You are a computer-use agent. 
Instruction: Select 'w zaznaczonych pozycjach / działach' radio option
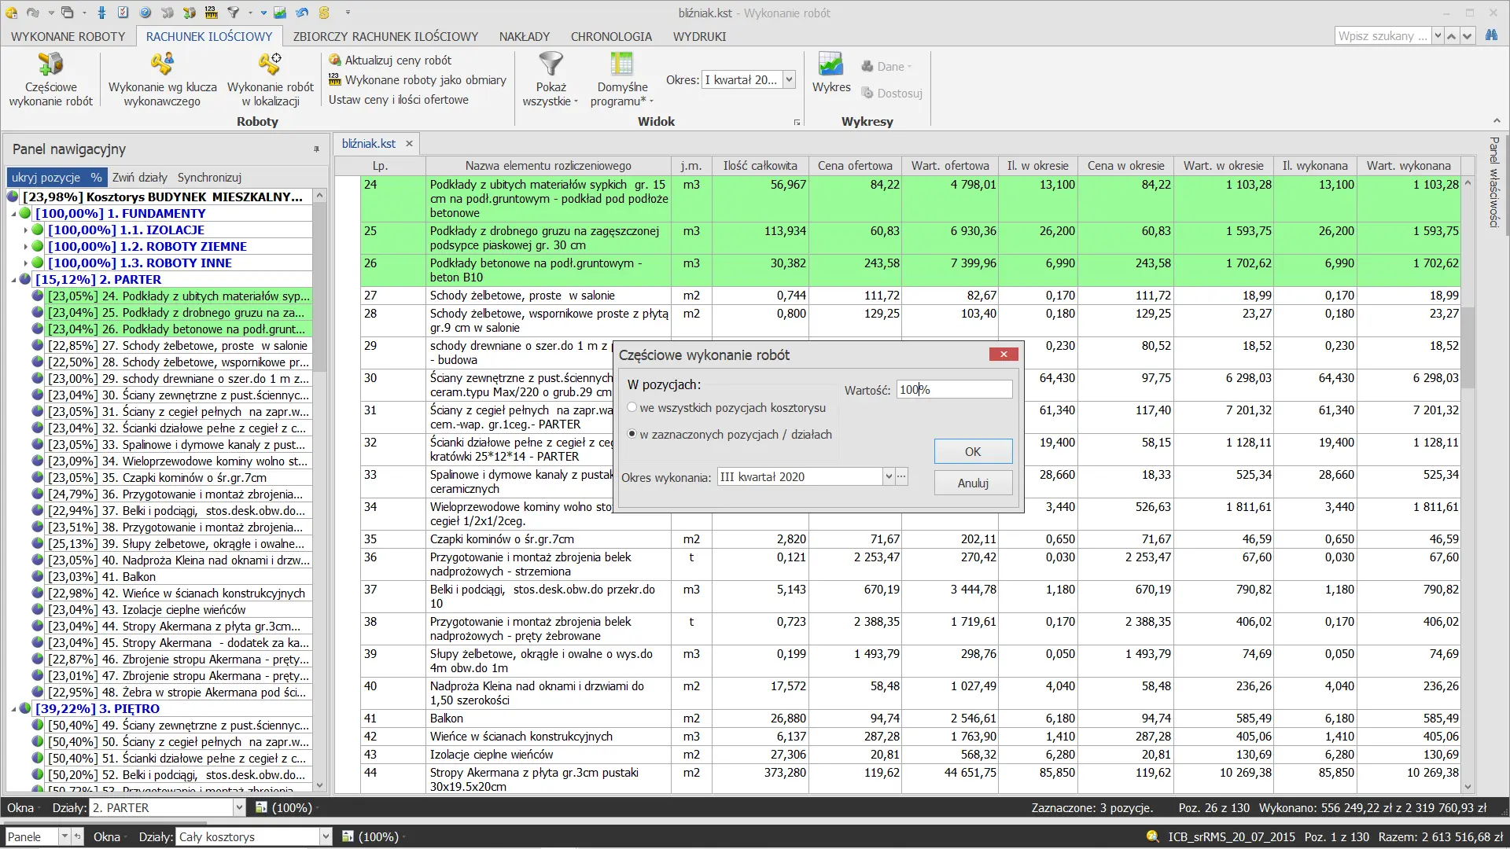click(x=632, y=434)
